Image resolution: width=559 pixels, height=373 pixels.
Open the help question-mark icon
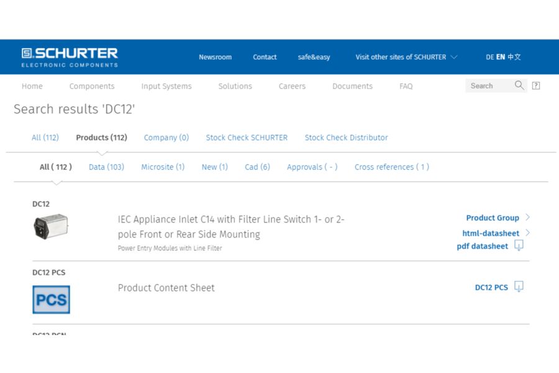point(535,86)
